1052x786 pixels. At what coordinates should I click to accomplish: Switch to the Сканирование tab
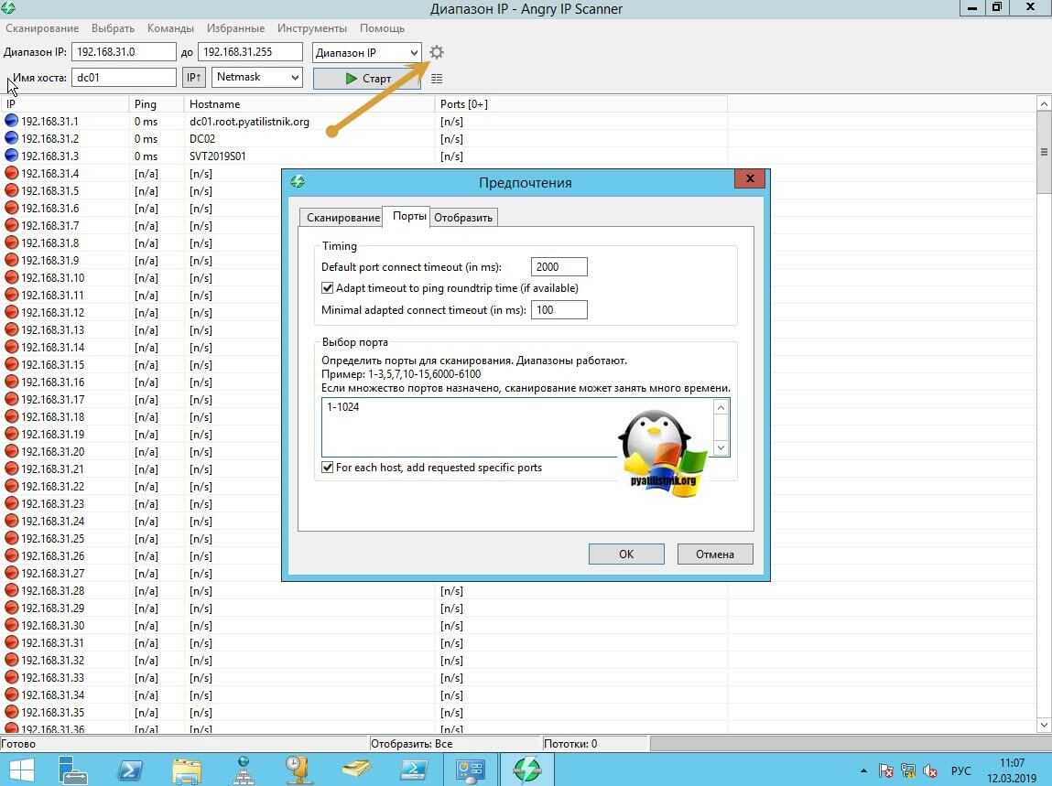click(x=343, y=218)
